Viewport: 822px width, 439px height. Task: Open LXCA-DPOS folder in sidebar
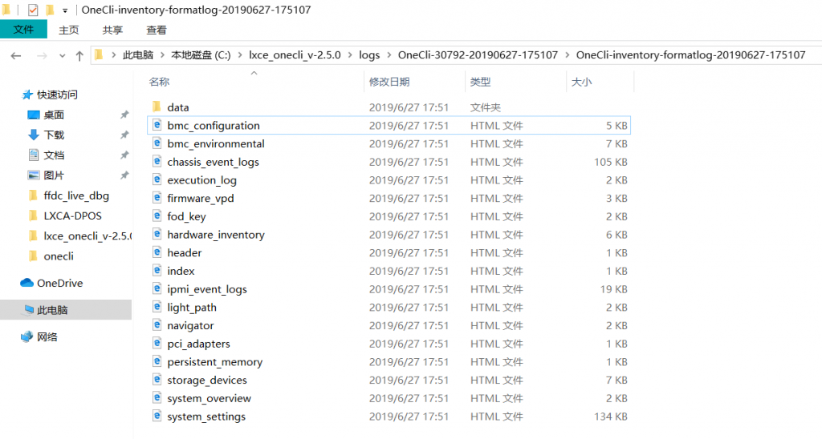click(x=73, y=215)
